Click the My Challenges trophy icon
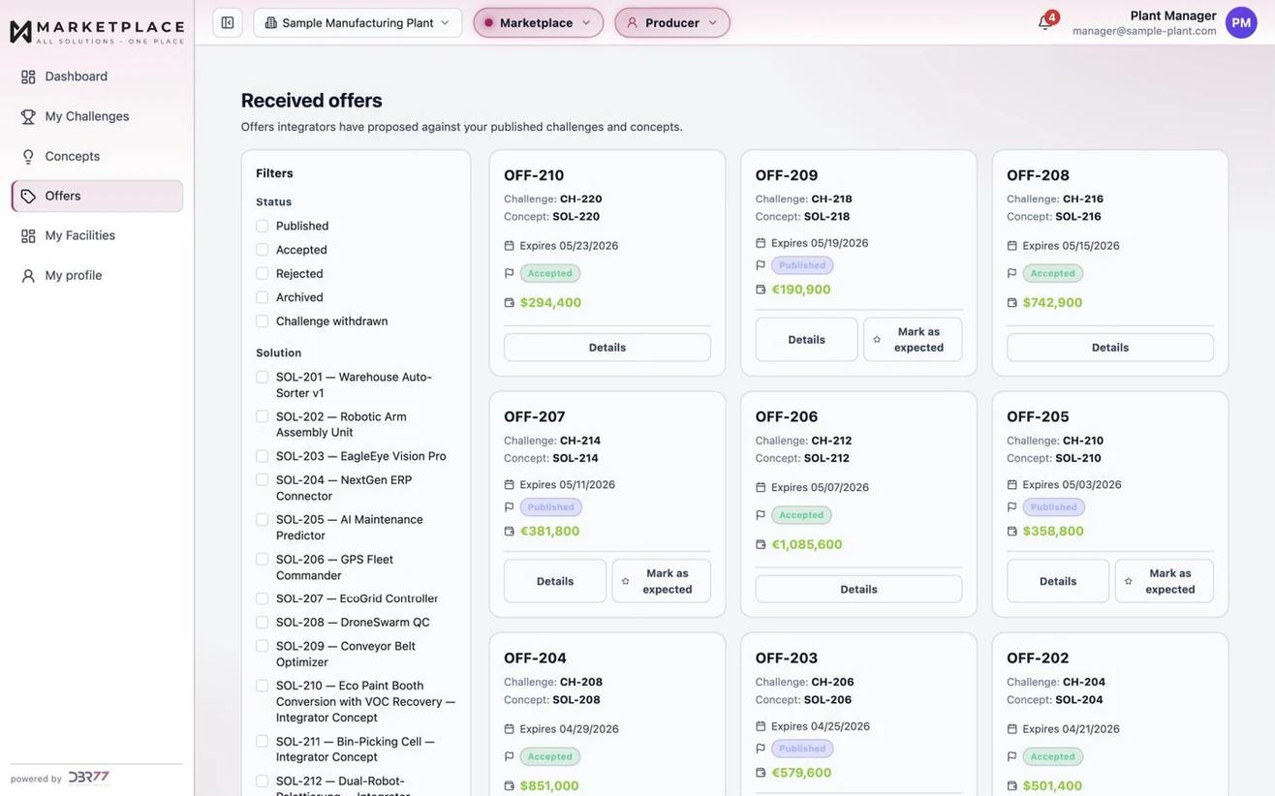The image size is (1275, 796). tap(28, 116)
